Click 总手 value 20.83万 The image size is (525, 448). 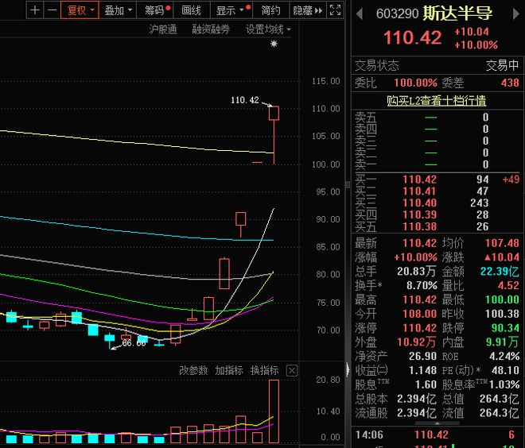pyautogui.click(x=417, y=271)
